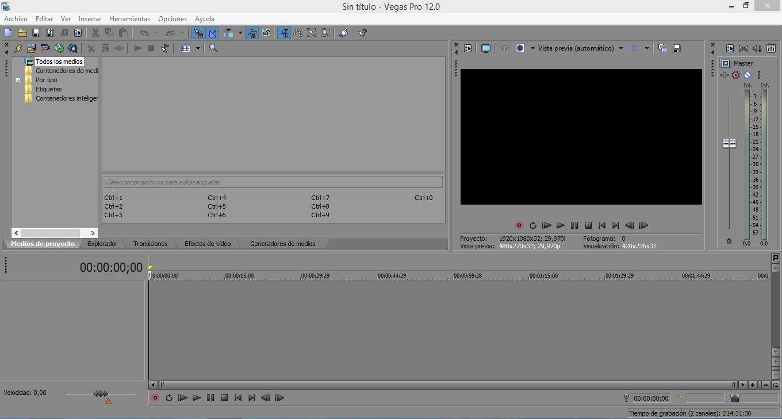Viewport: 782px width, 419px height.
Task: Click the Seleccionar archivos para editar etiquetas field
Action: pos(274,182)
